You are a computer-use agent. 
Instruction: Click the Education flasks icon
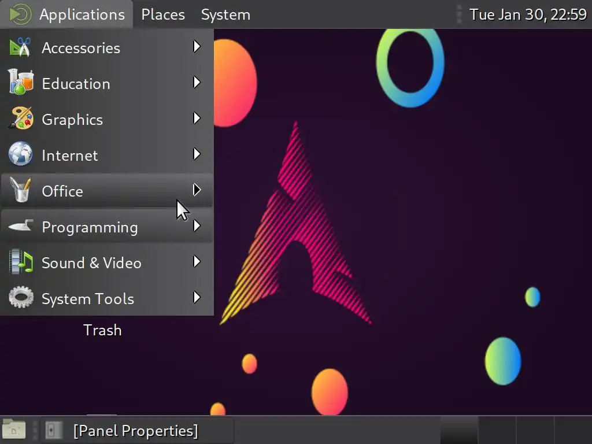tap(20, 82)
